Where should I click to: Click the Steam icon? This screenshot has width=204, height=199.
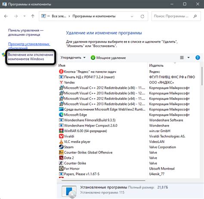click(x=61, y=147)
